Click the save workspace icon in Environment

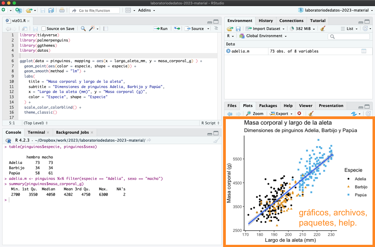[x=238, y=29]
